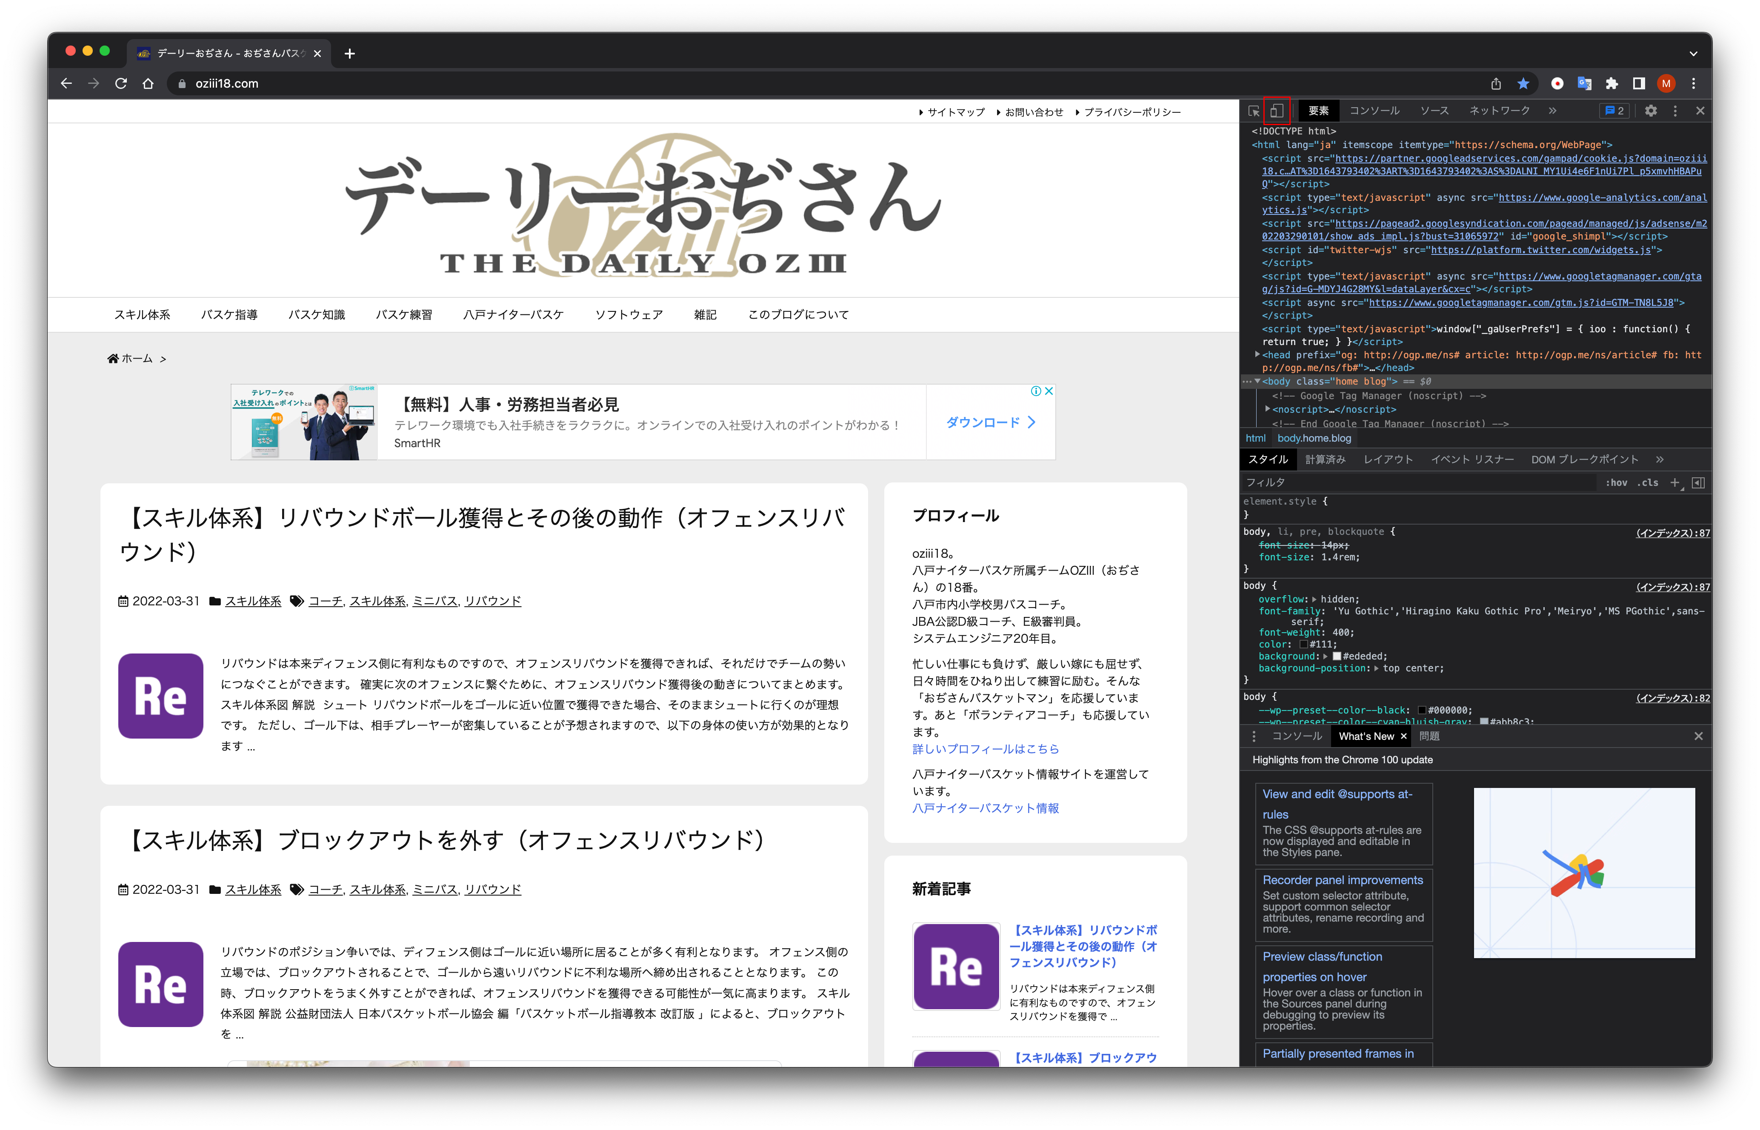1760x1130 pixels.
Task: Expand the noscript node in DOM tree
Action: click(x=1268, y=409)
